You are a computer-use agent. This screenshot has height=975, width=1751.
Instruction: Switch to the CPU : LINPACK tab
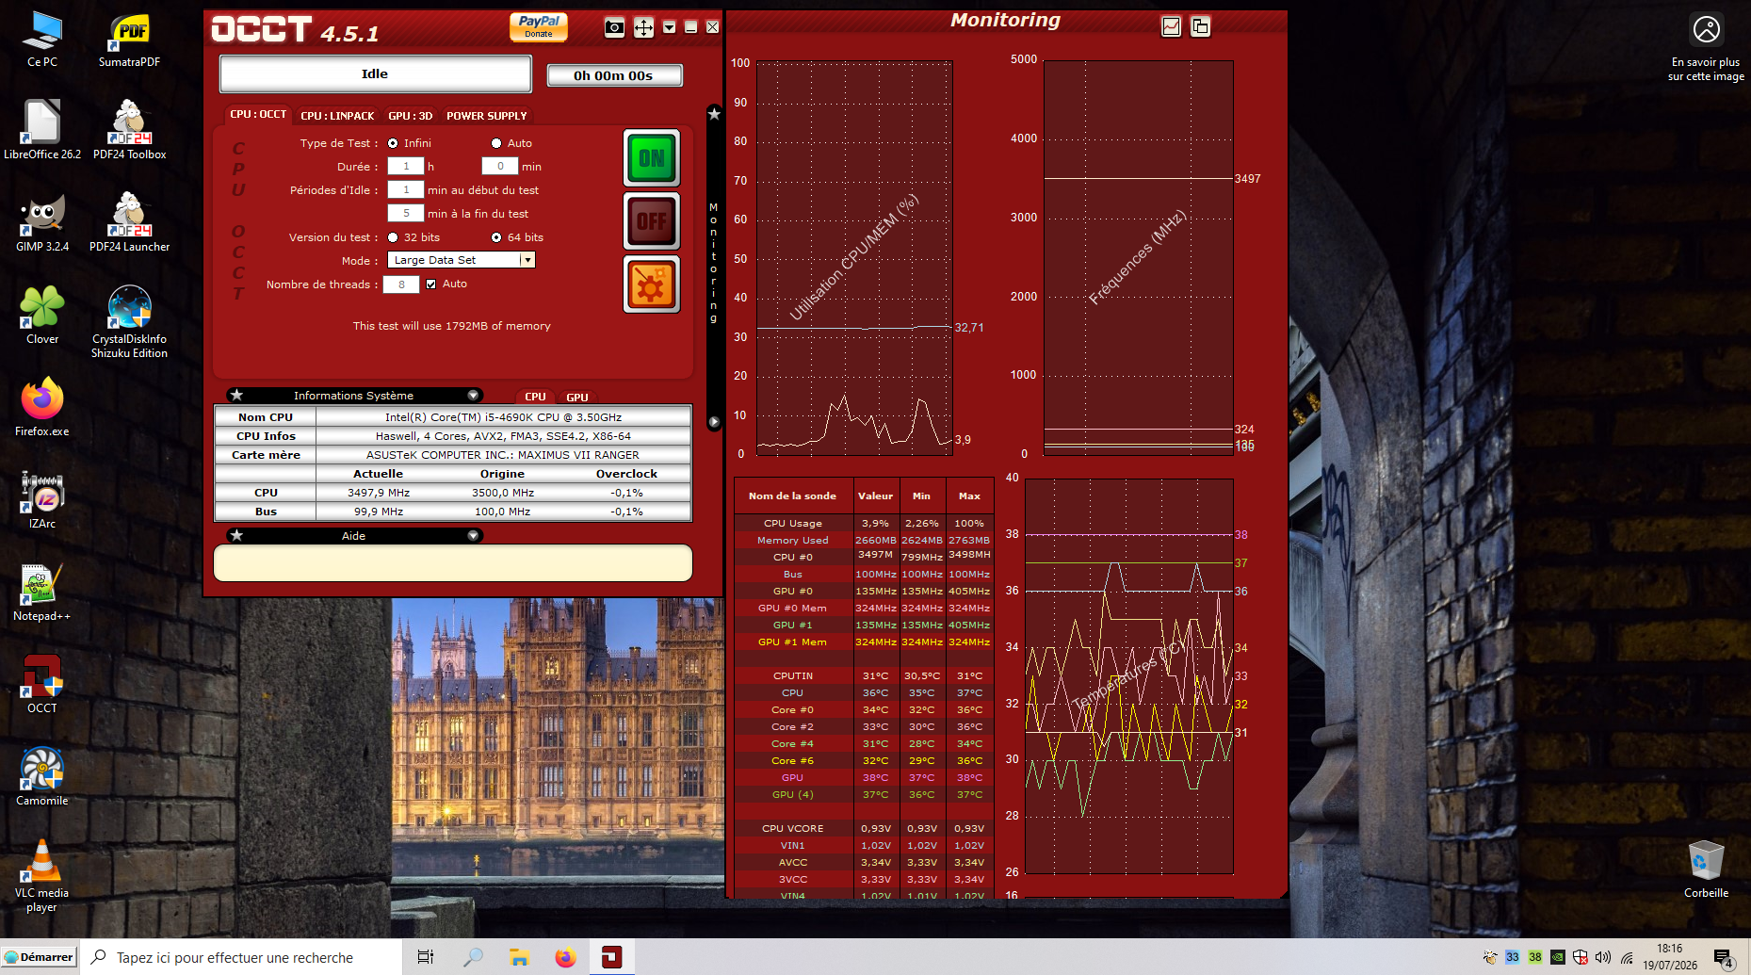click(337, 116)
